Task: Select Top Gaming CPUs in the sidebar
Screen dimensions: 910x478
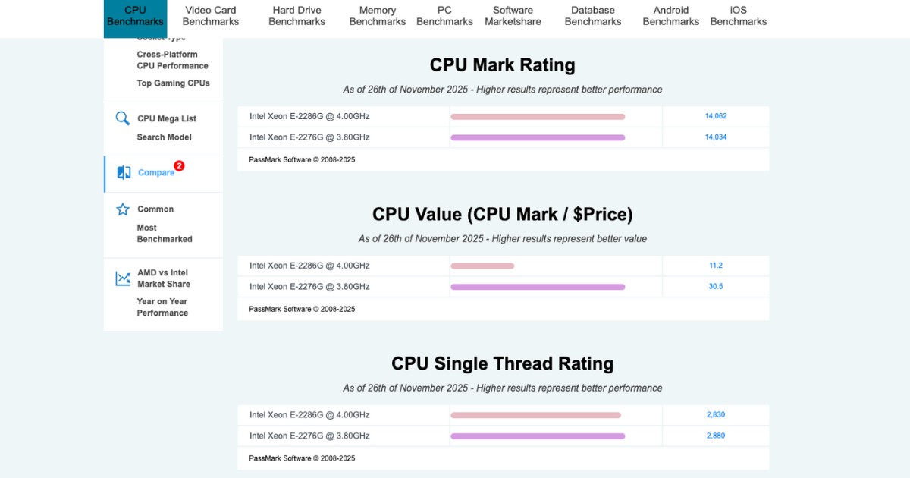Action: 172,83
